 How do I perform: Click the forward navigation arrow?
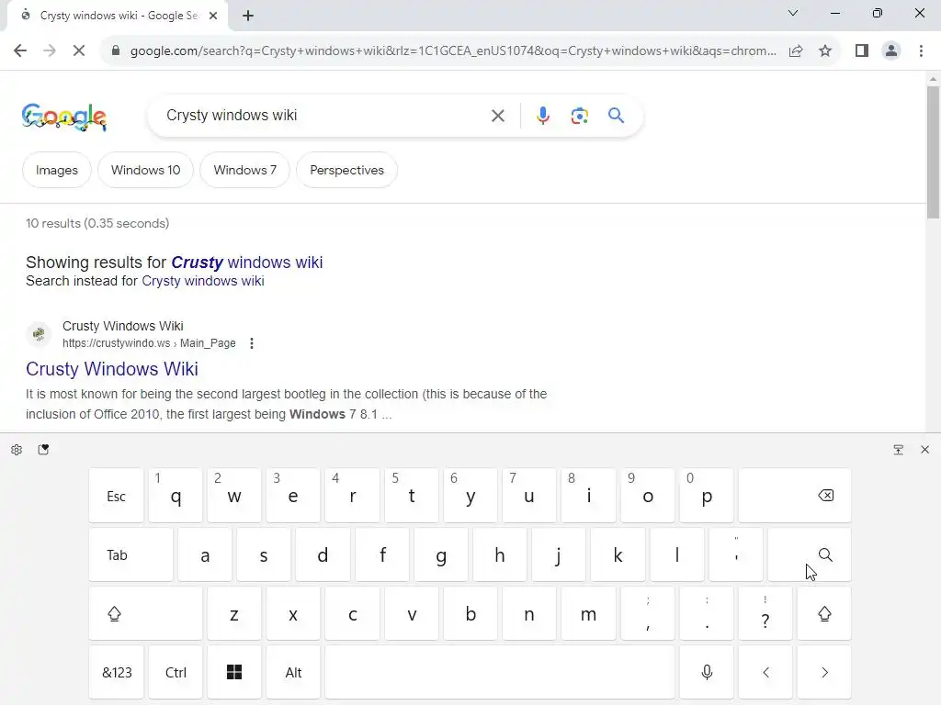tap(50, 51)
